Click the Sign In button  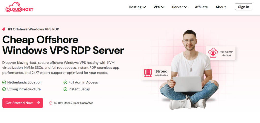(x=243, y=7)
